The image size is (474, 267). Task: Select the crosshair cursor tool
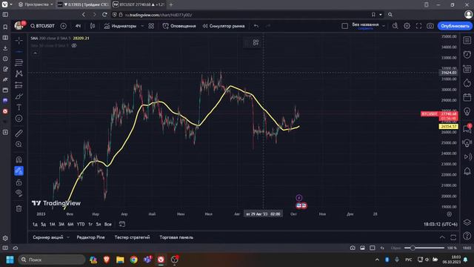tap(19, 40)
